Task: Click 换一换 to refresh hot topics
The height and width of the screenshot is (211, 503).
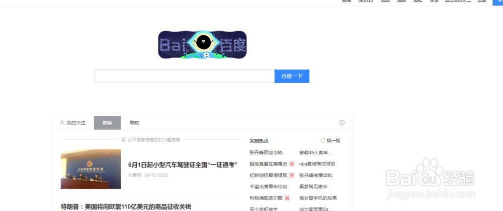Action: point(333,141)
